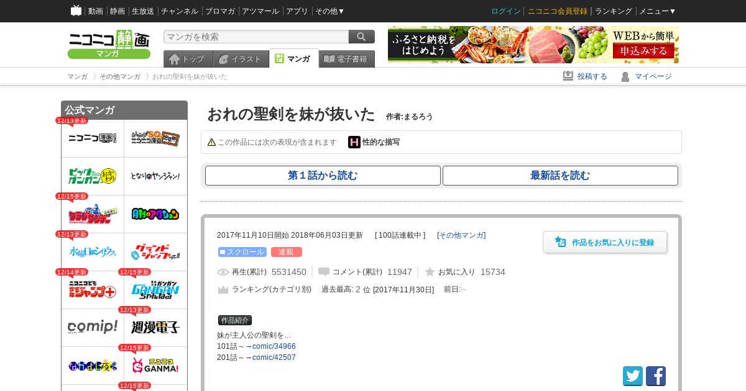Open the アツマール menu item
Viewport: 746px width, 391px height.
[260, 11]
